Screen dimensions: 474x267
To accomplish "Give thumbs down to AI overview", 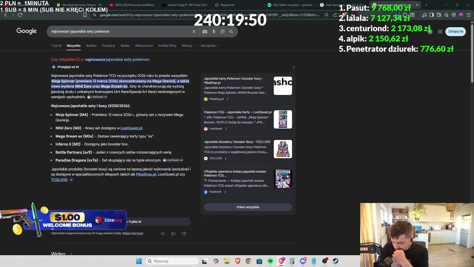I will (184, 233).
